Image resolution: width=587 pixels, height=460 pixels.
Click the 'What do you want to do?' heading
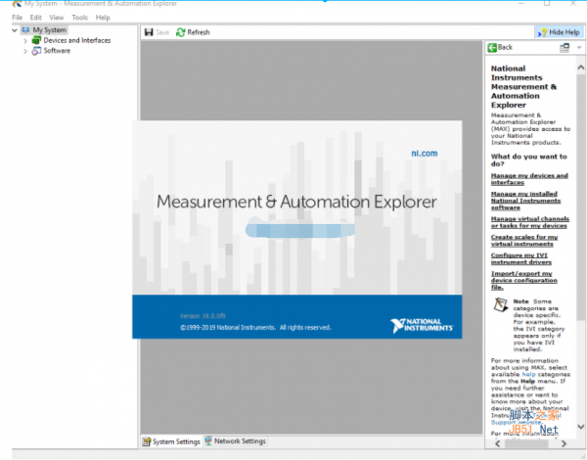pos(529,161)
